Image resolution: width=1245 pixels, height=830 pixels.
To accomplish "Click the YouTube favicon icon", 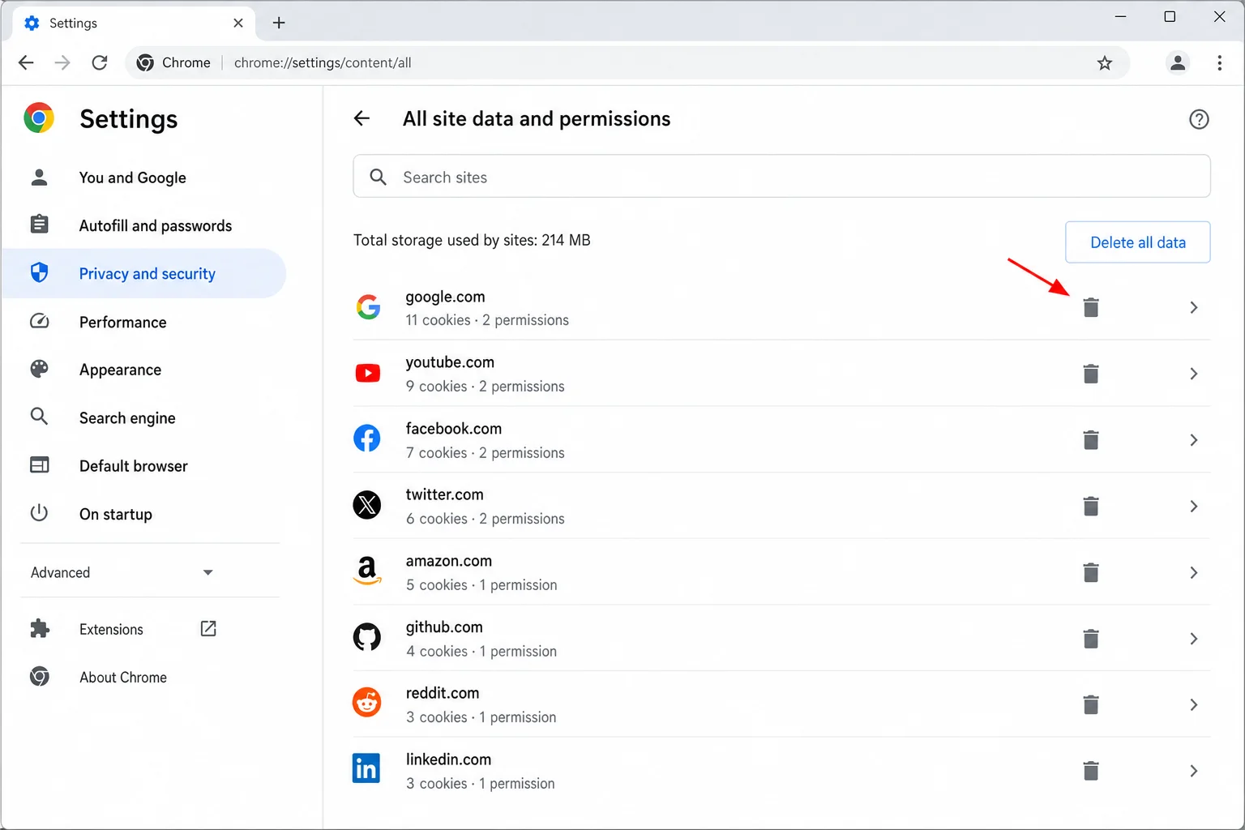I will coord(368,373).
